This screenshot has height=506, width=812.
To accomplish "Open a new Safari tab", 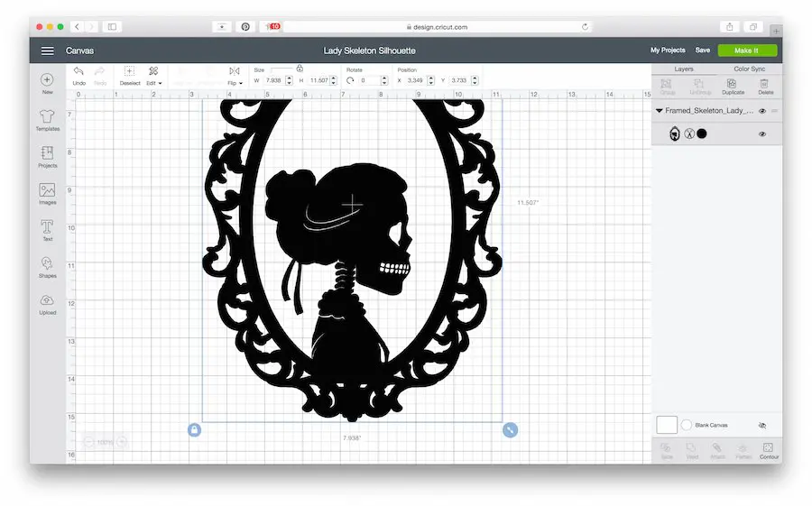I will click(776, 31).
